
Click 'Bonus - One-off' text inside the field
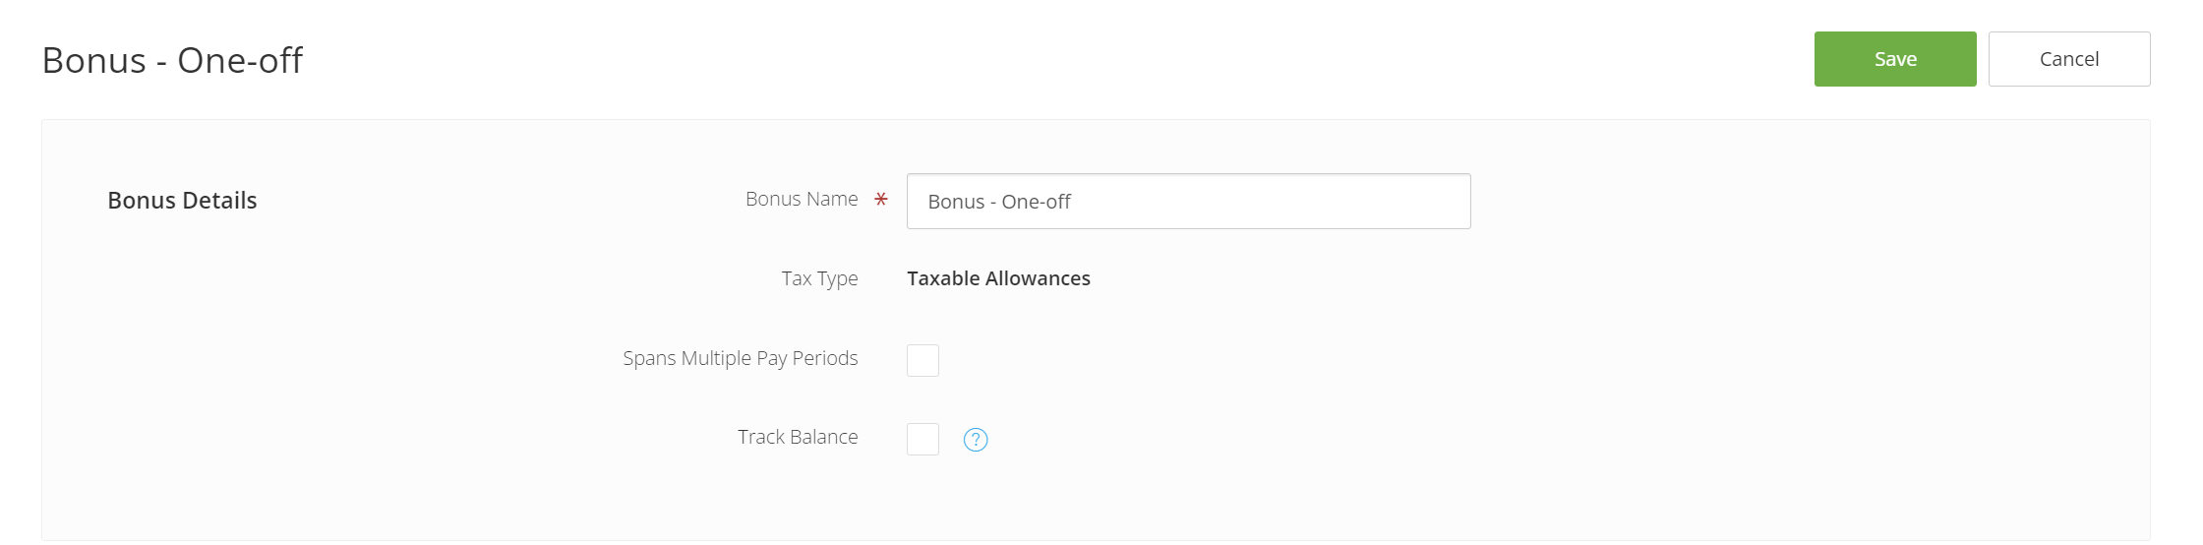tap(999, 202)
